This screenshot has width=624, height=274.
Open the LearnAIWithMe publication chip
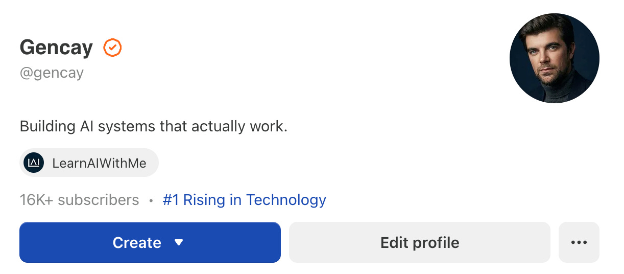coord(89,163)
